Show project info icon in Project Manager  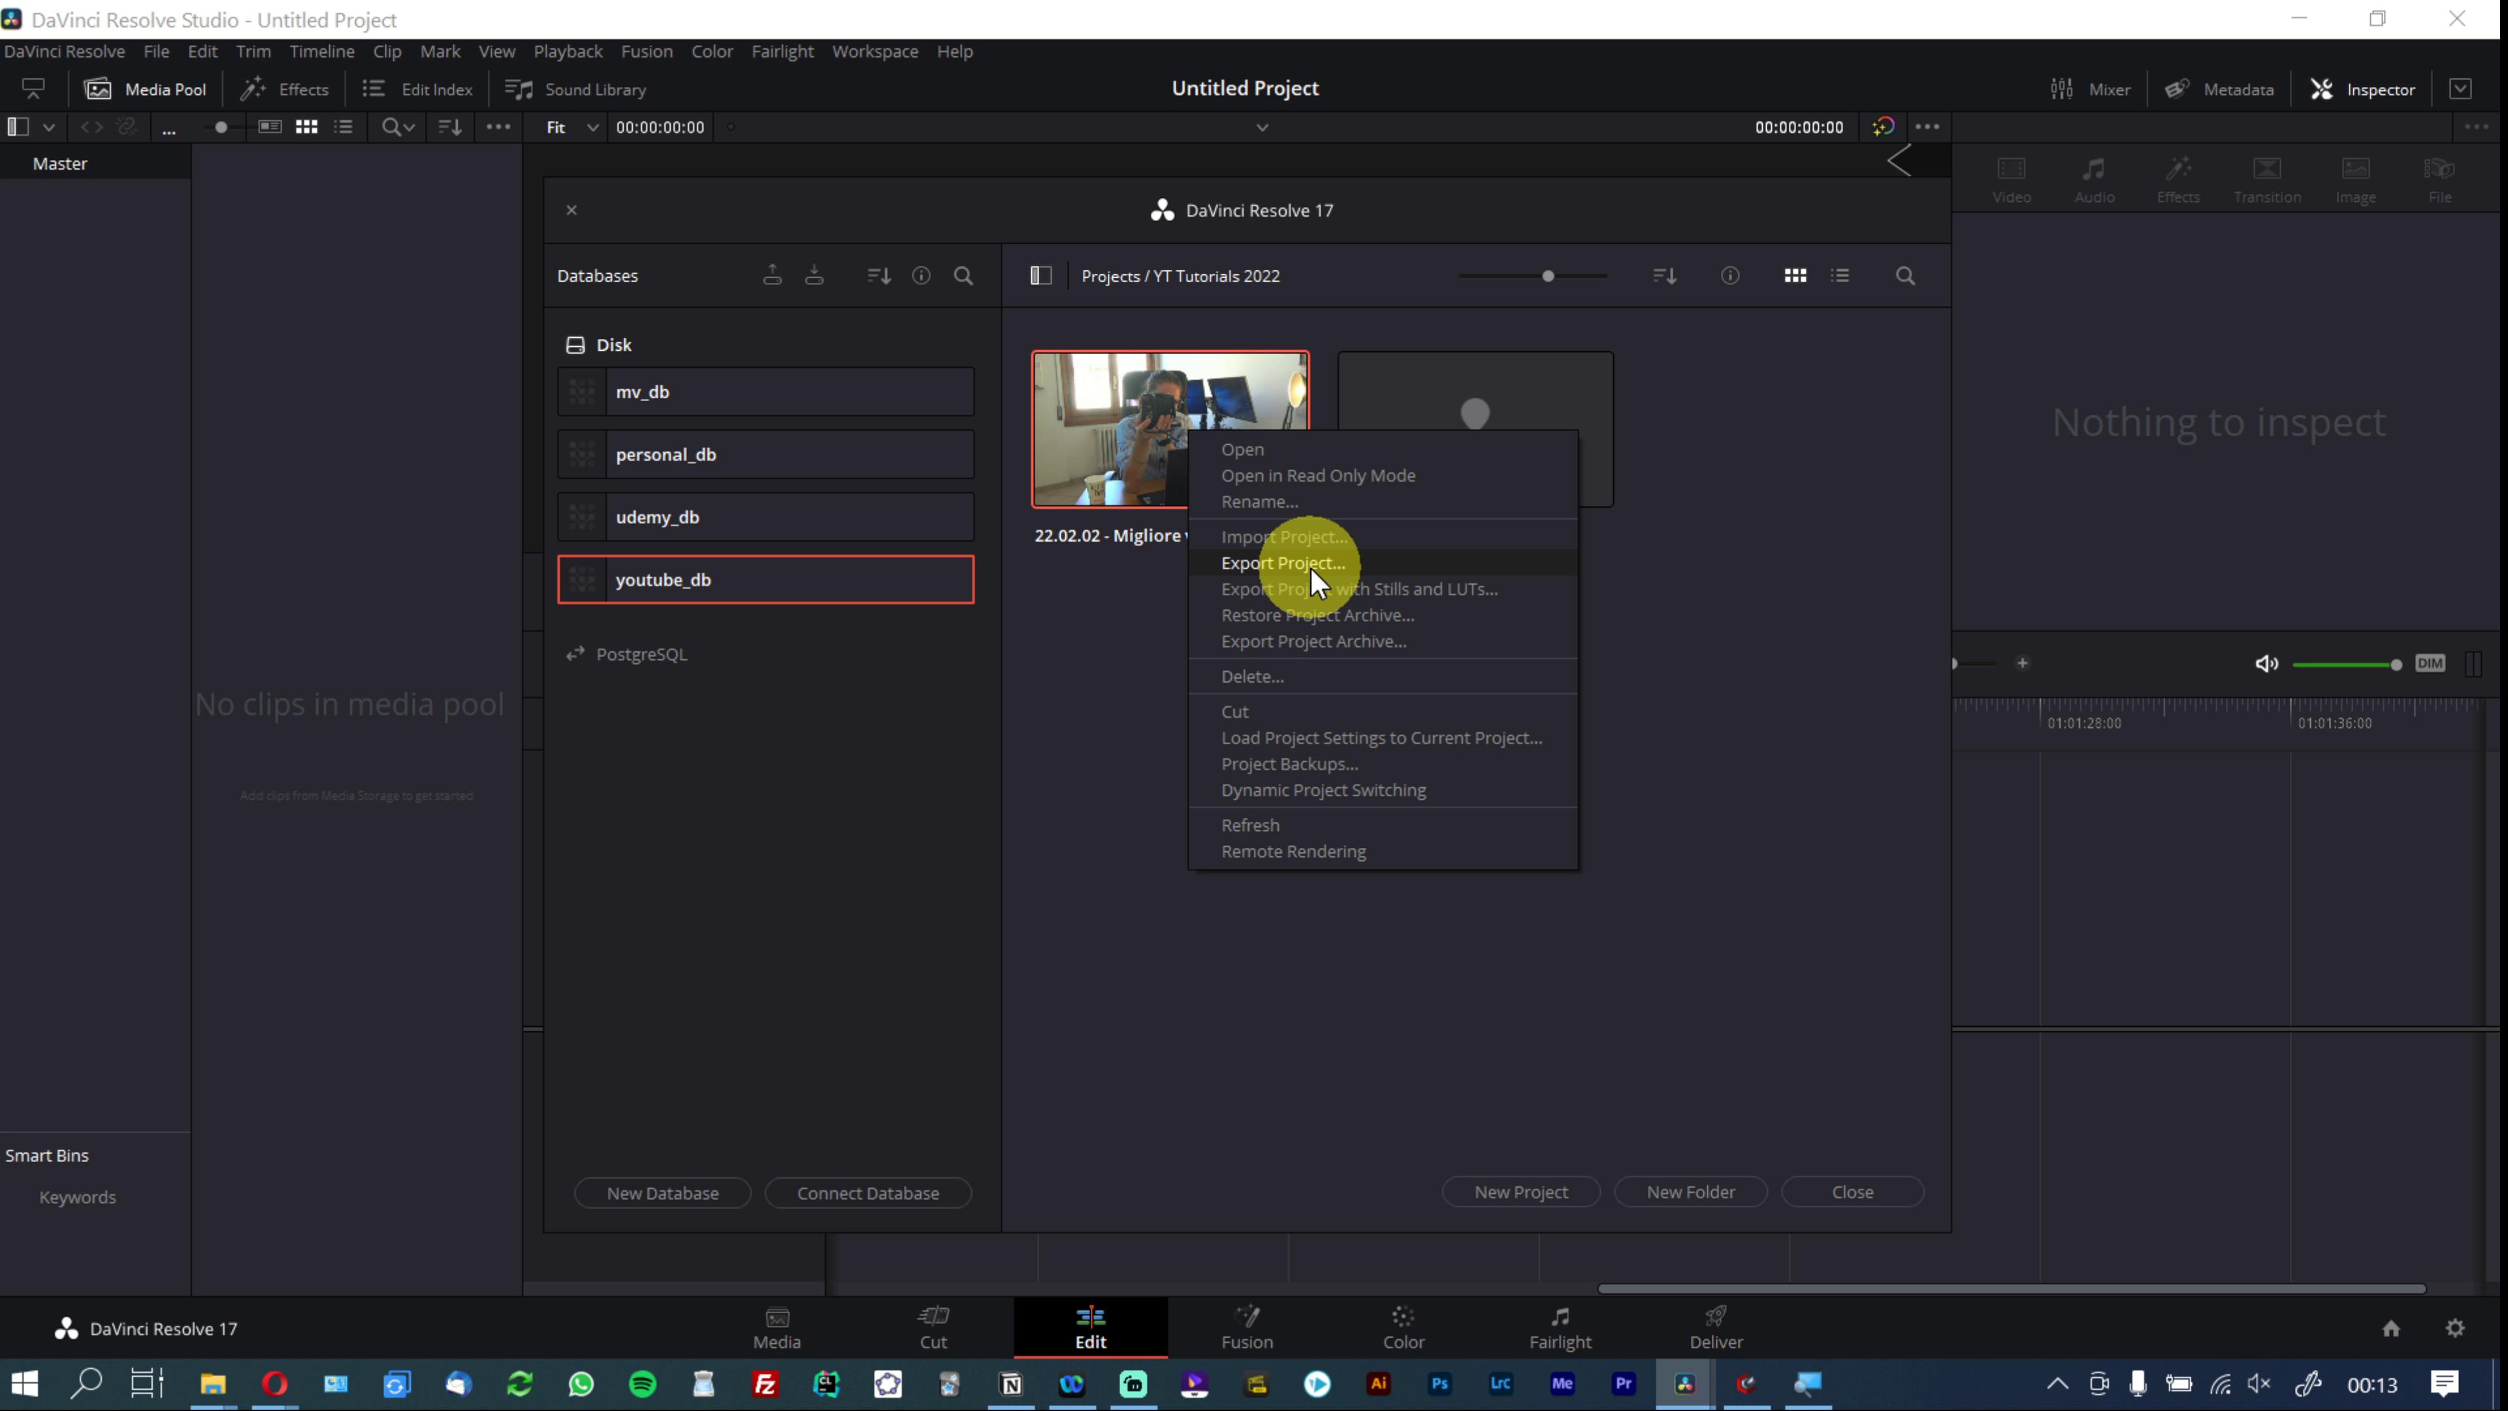click(1730, 276)
